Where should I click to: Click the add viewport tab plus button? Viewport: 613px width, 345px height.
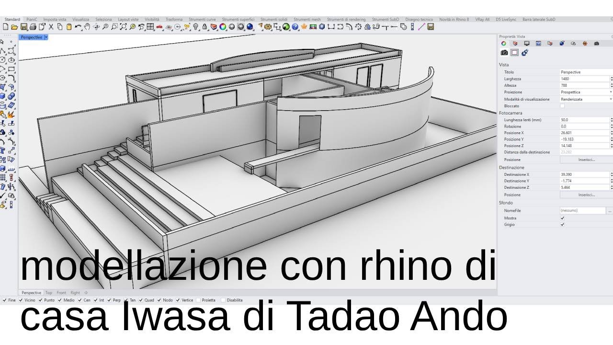[x=86, y=293]
